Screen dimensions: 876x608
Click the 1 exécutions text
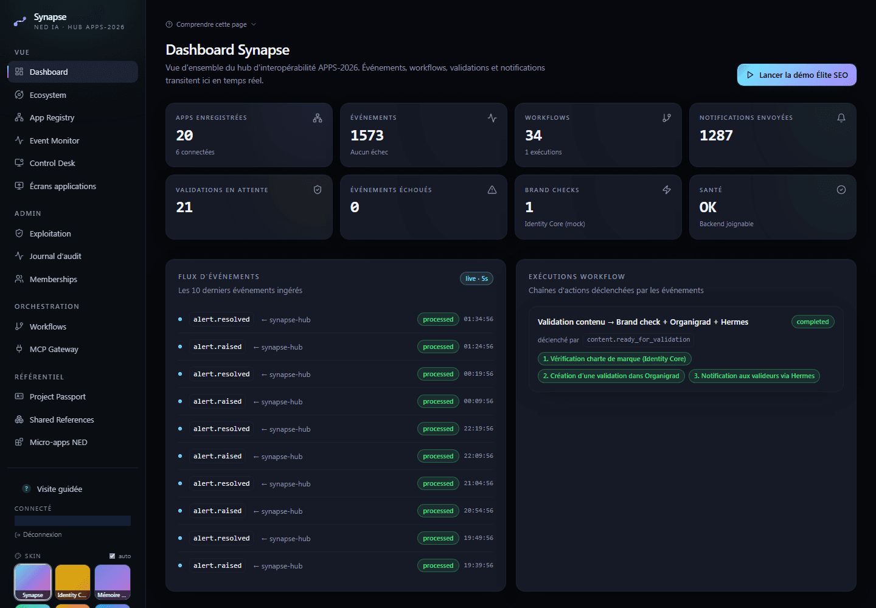point(543,152)
